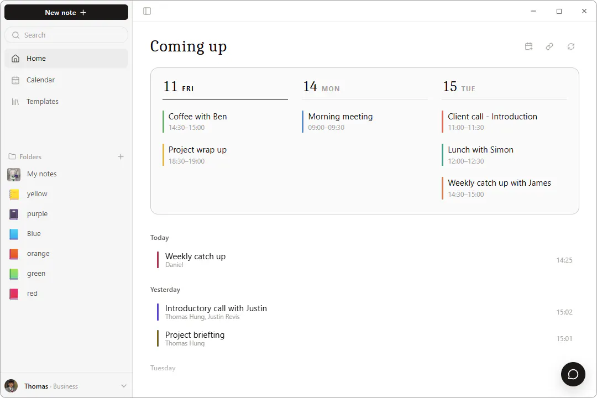Open the My notes folder
The width and height of the screenshot is (597, 398).
66,174
